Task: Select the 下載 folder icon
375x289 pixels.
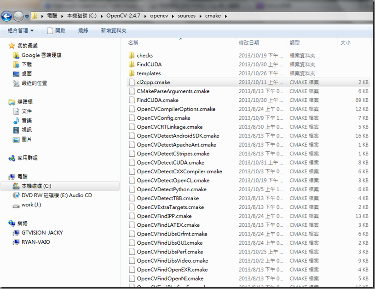Action: click(x=16, y=65)
